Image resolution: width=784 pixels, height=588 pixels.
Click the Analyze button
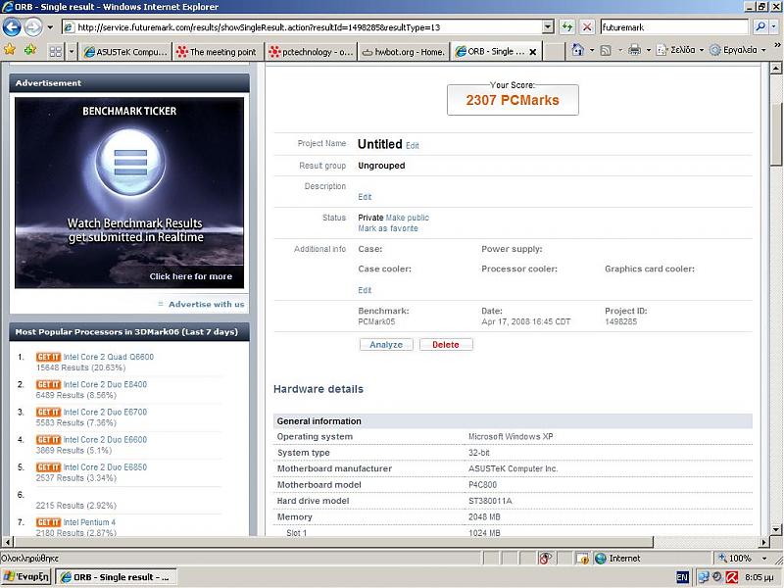(x=386, y=345)
